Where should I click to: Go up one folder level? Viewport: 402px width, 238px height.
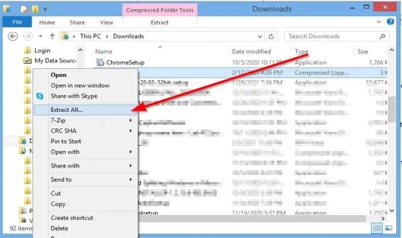coord(52,36)
